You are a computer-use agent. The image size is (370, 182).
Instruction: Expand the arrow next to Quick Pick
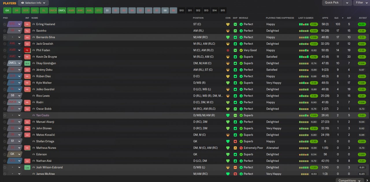[347, 3]
